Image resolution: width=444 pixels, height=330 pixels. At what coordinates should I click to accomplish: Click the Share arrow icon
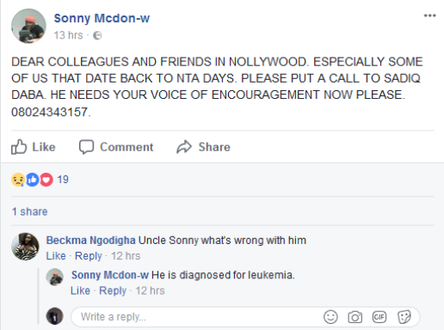point(184,147)
